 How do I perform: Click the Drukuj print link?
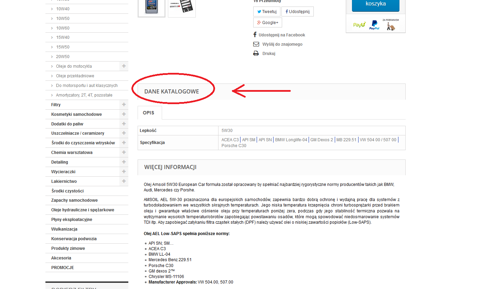(269, 54)
